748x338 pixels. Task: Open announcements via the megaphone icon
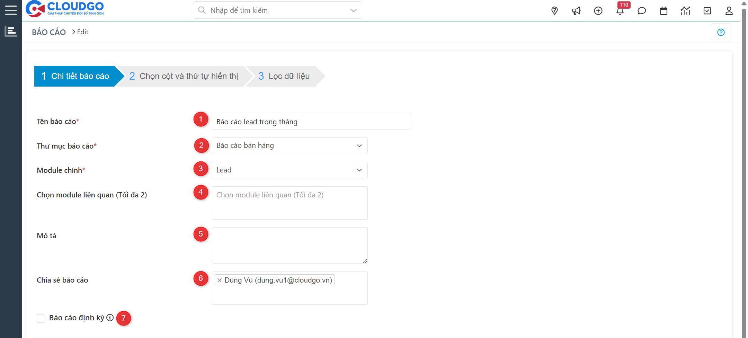click(x=576, y=11)
